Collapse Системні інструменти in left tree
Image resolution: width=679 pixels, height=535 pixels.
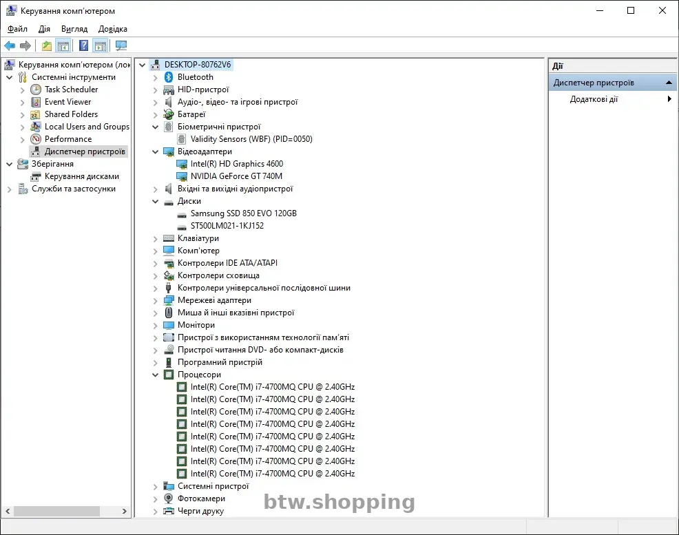(x=10, y=78)
